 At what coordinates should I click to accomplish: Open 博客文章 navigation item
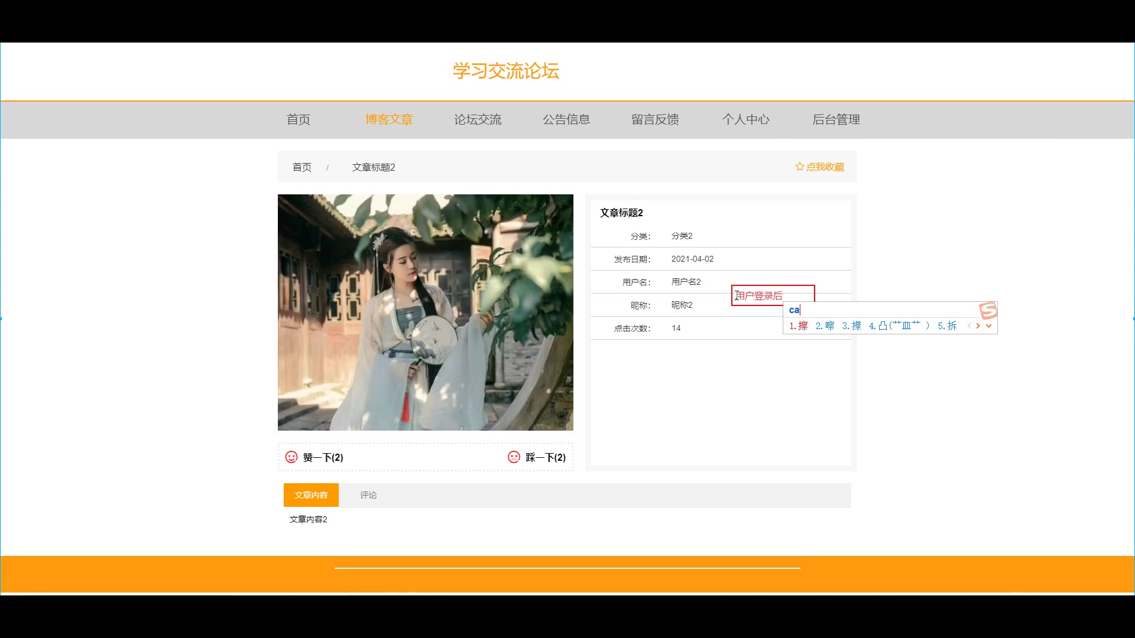pos(388,120)
